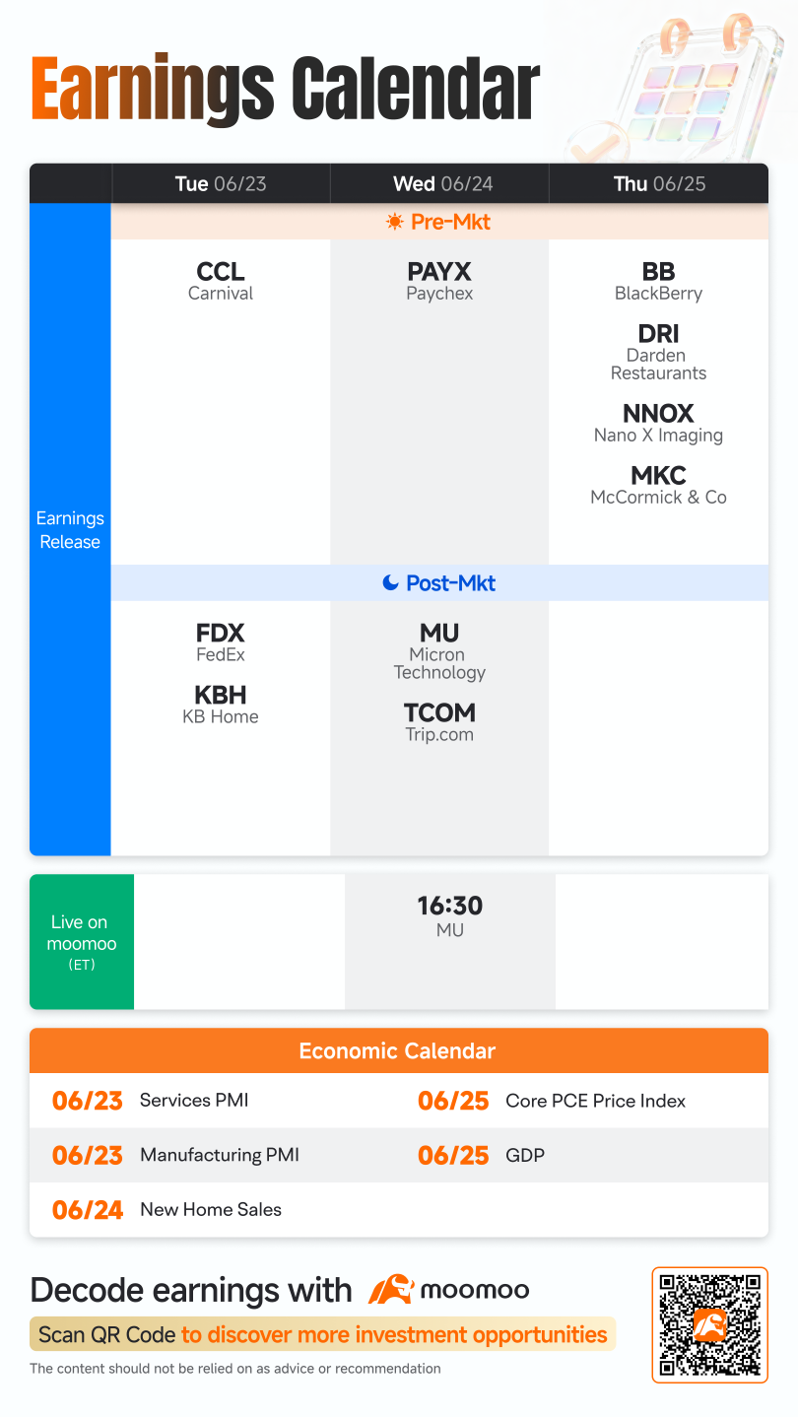Open the CCL Carnival earnings entry

(221, 281)
